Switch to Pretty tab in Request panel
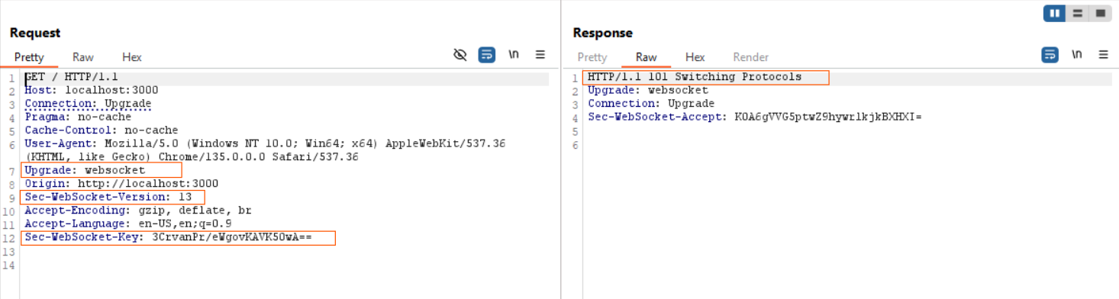 29,57
